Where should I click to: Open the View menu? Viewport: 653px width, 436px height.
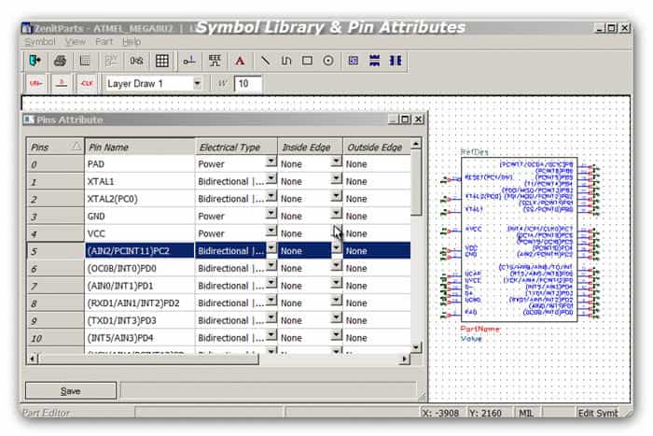coord(76,42)
